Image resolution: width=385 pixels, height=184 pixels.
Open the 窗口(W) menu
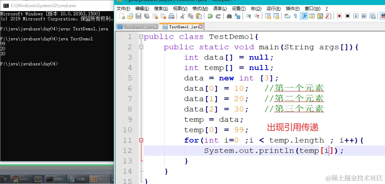click(312, 9)
